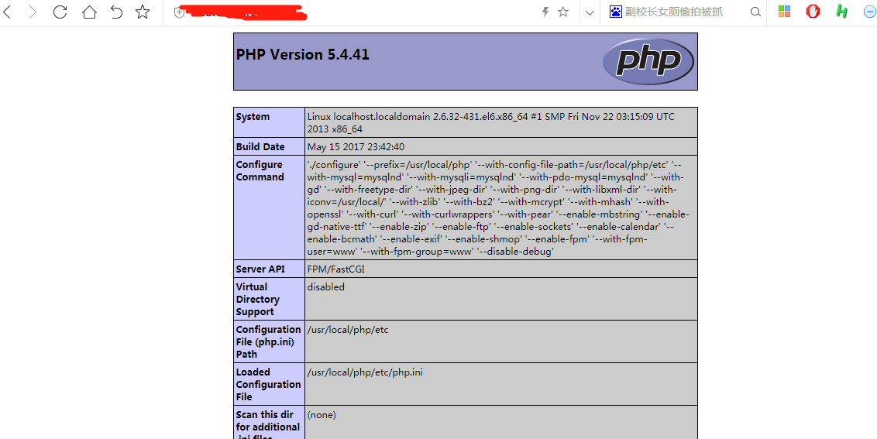Open the red ad-blocker hand extension
The height and width of the screenshot is (439, 877).
click(813, 12)
